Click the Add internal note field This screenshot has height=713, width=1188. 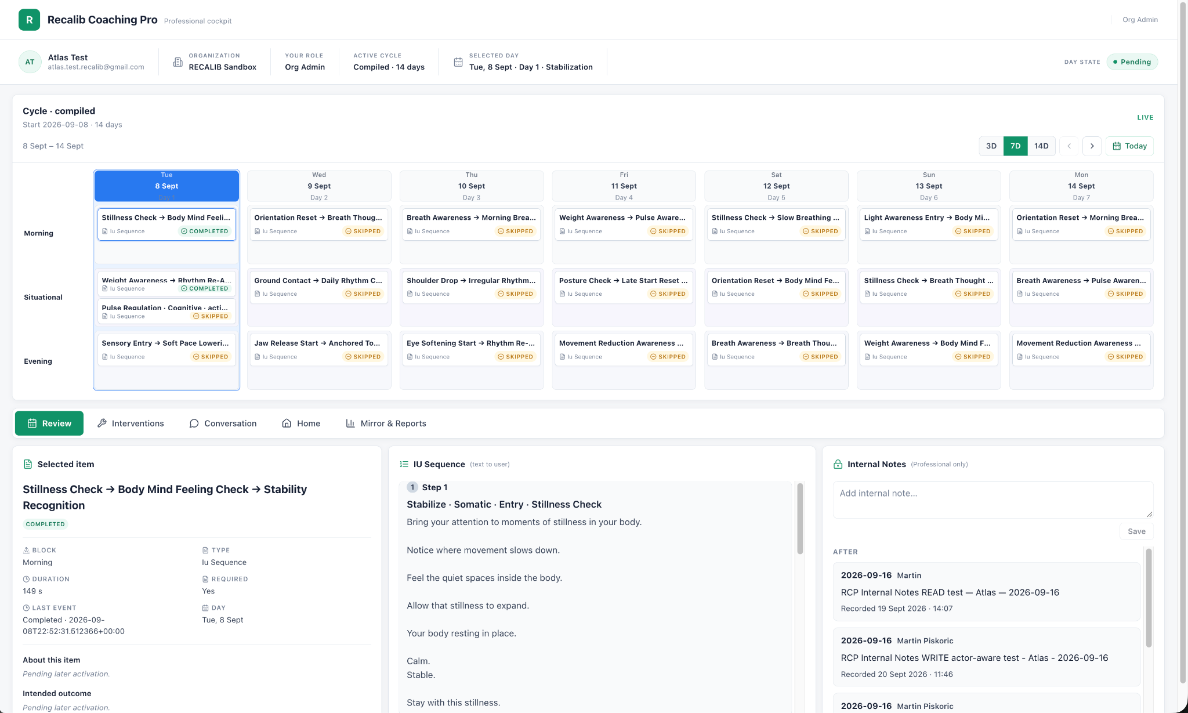pyautogui.click(x=993, y=500)
